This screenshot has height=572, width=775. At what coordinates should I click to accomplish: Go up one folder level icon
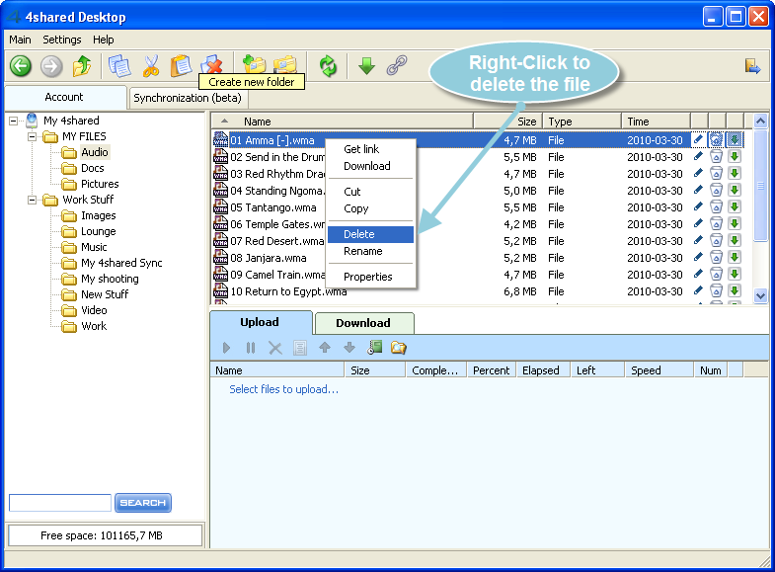(82, 65)
